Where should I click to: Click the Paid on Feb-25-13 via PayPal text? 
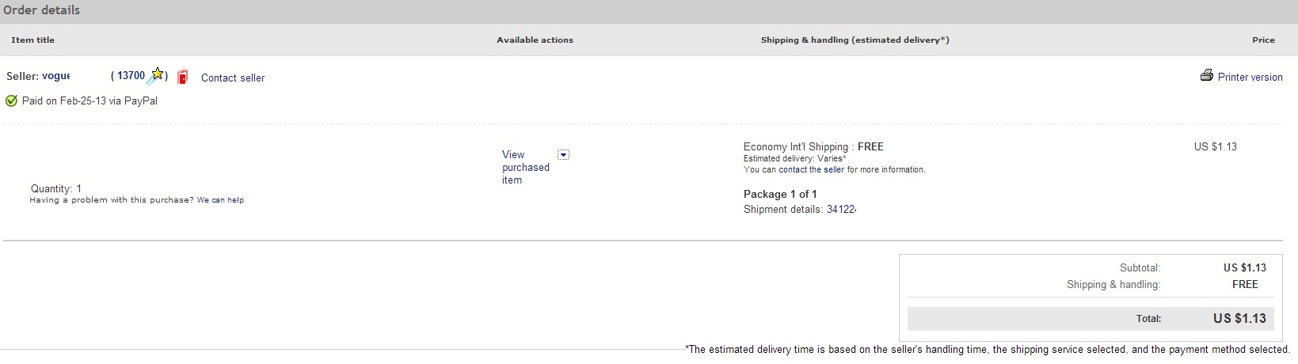pyautogui.click(x=89, y=101)
